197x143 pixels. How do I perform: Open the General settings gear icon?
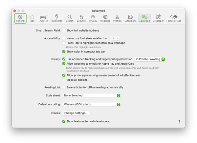click(20, 18)
